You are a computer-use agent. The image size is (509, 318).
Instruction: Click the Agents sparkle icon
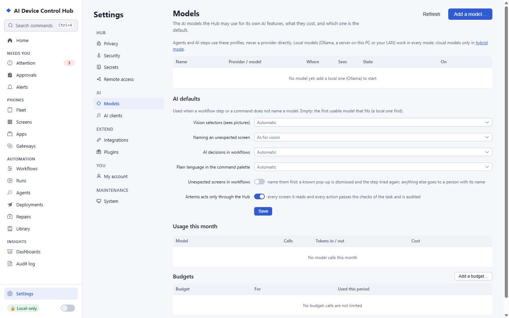[x=10, y=193]
